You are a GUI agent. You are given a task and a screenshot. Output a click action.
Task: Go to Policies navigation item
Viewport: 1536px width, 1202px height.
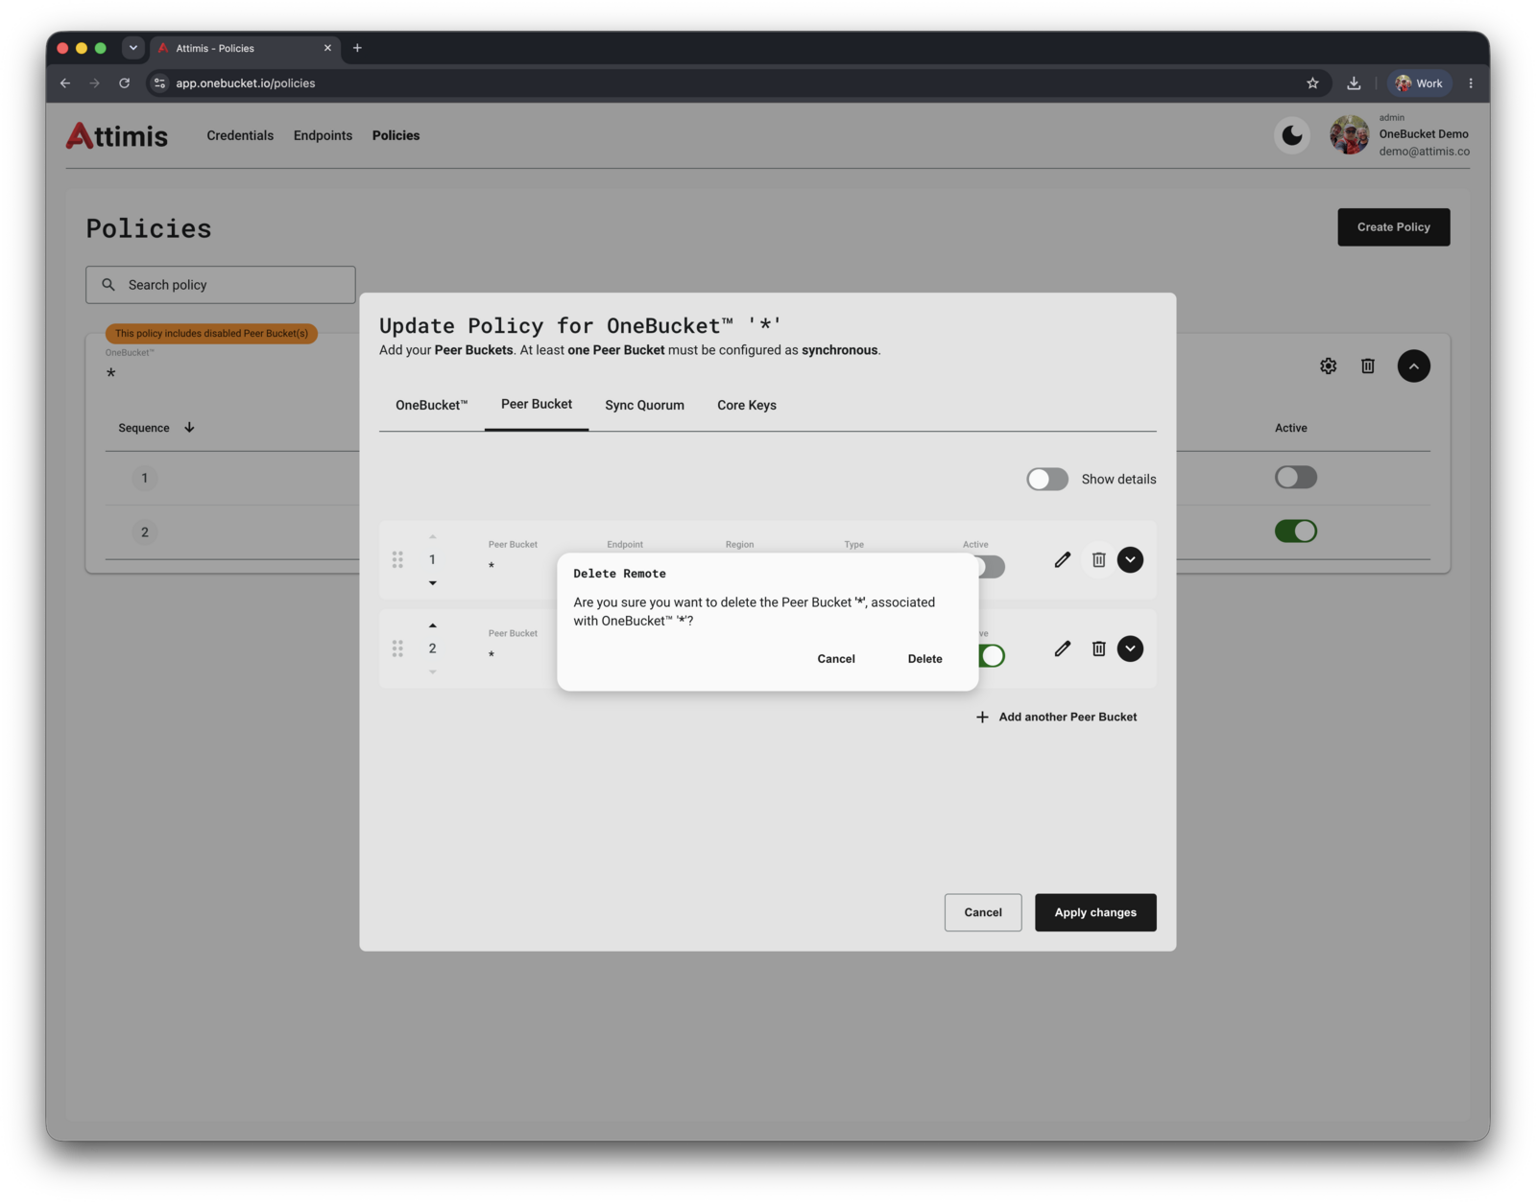coord(396,135)
